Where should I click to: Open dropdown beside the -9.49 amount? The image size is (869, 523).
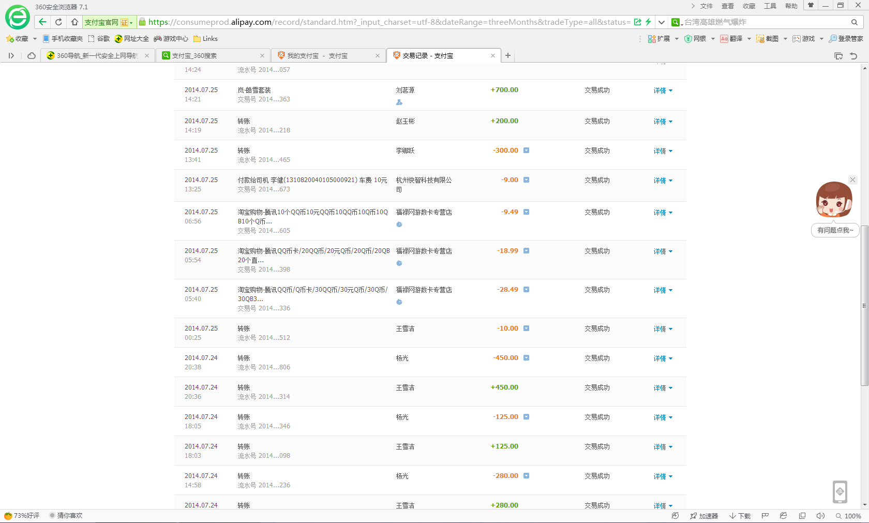[526, 212]
